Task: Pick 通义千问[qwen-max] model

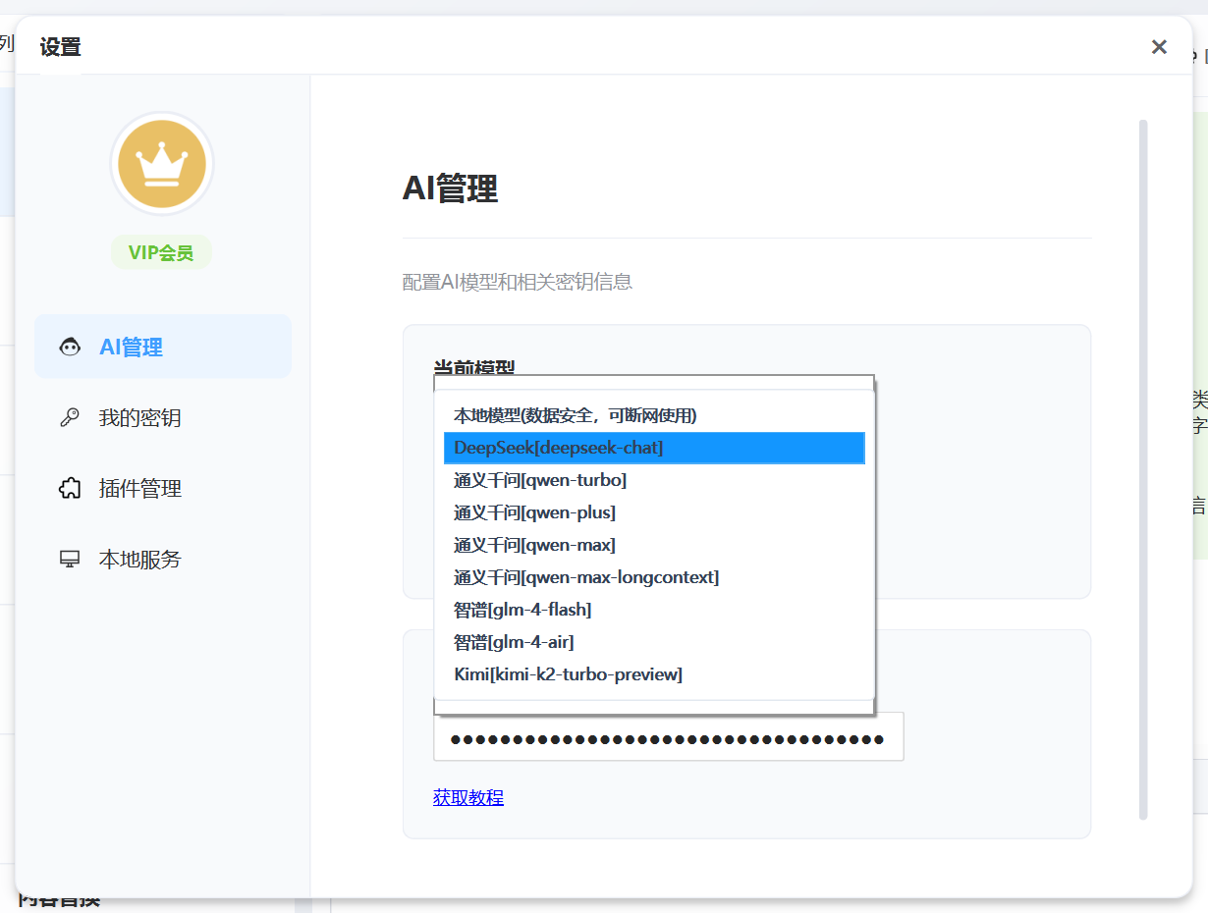Action: pos(654,545)
